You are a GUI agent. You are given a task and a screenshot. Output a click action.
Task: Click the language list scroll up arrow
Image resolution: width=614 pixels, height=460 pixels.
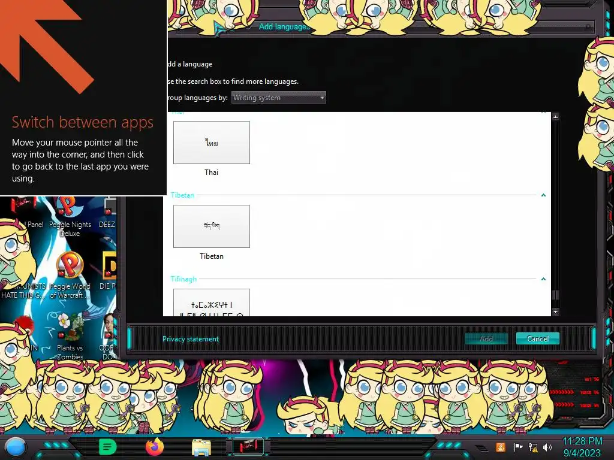(555, 117)
